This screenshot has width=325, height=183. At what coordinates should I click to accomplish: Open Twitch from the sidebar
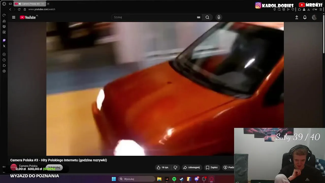pyautogui.click(x=4, y=40)
